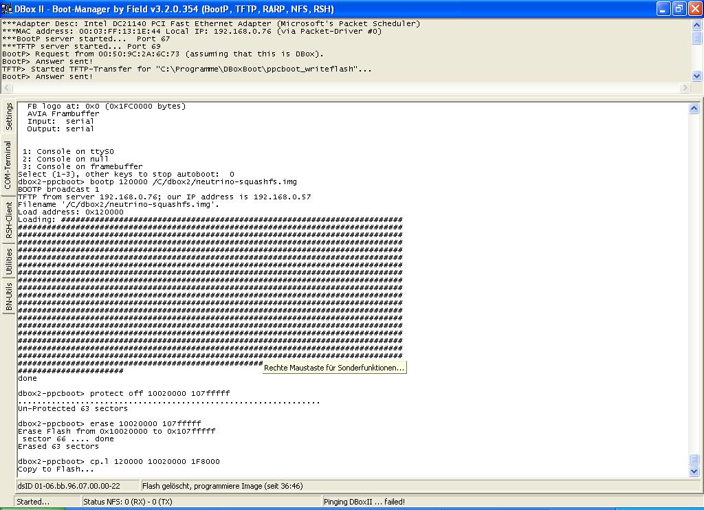
Task: Close the Boot-Manager window
Action: [694, 8]
